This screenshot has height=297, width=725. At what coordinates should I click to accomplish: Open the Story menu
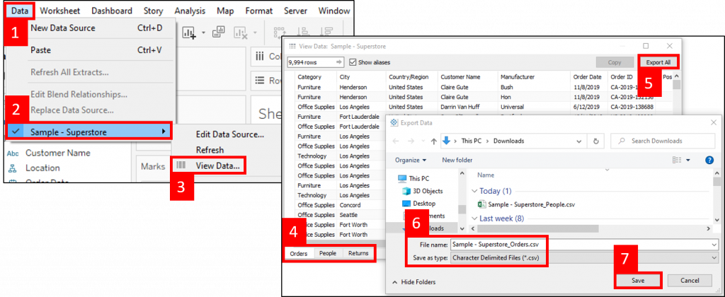point(153,11)
